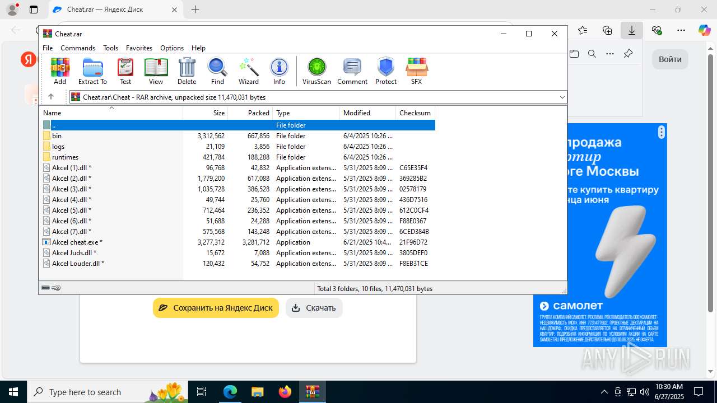The height and width of the screenshot is (403, 717).
Task: Click the Windows Start button
Action: tap(13, 392)
